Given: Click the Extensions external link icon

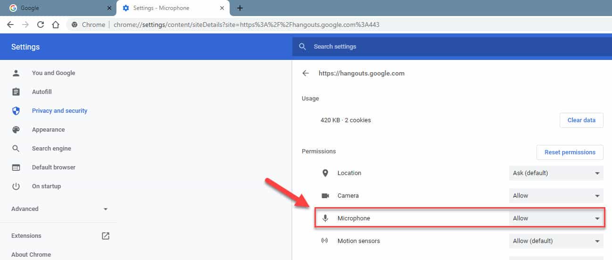Looking at the screenshot, I should click(x=106, y=236).
